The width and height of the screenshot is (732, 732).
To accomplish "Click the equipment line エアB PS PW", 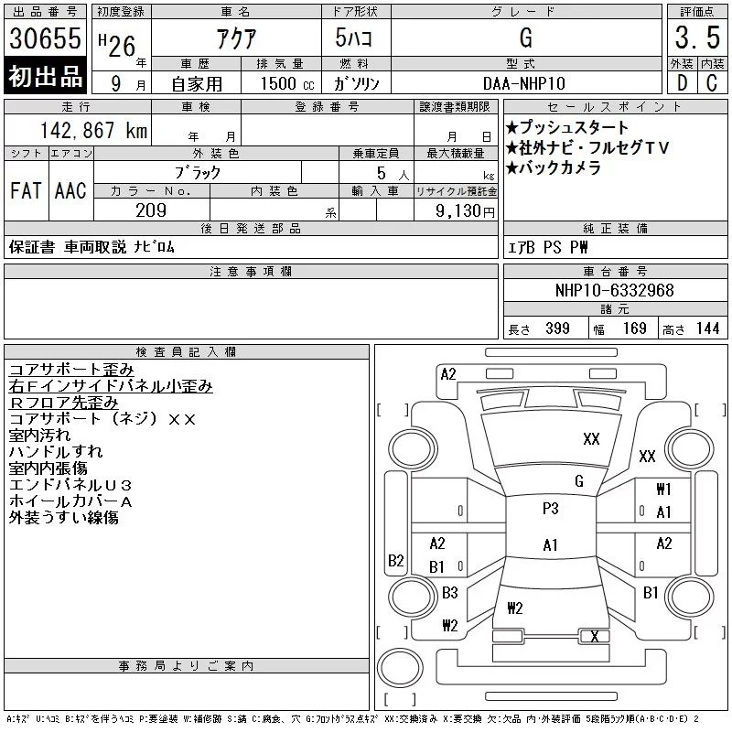I will [547, 247].
